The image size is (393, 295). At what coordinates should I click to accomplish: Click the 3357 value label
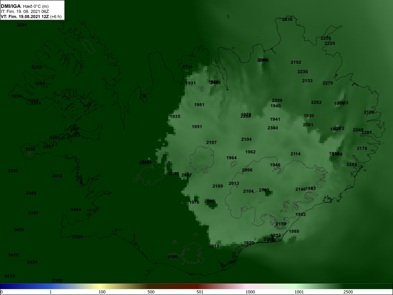point(48,147)
